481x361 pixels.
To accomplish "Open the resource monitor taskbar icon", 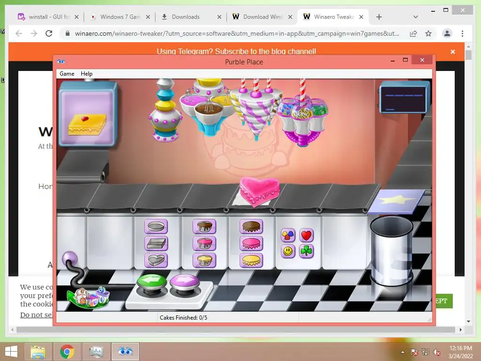I will 96,352.
